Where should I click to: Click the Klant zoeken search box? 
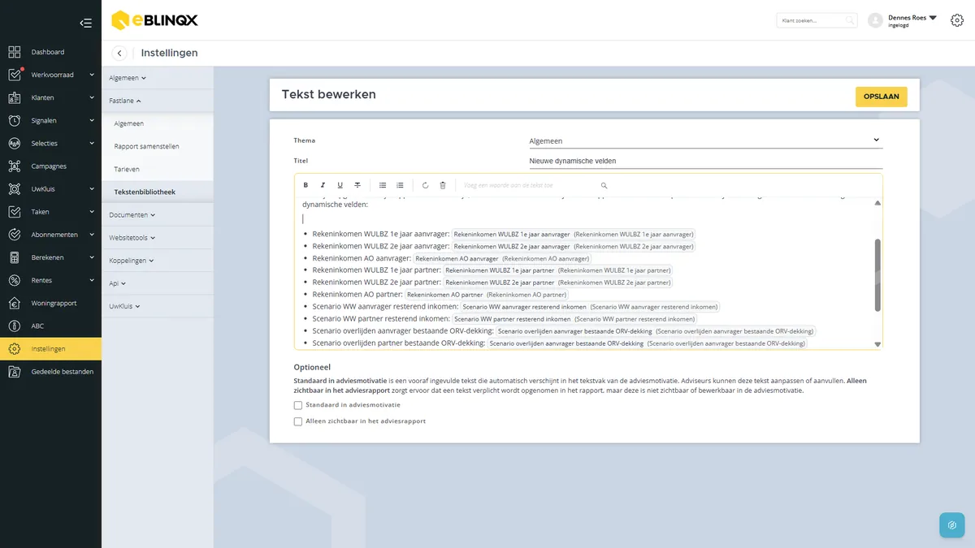point(817,20)
